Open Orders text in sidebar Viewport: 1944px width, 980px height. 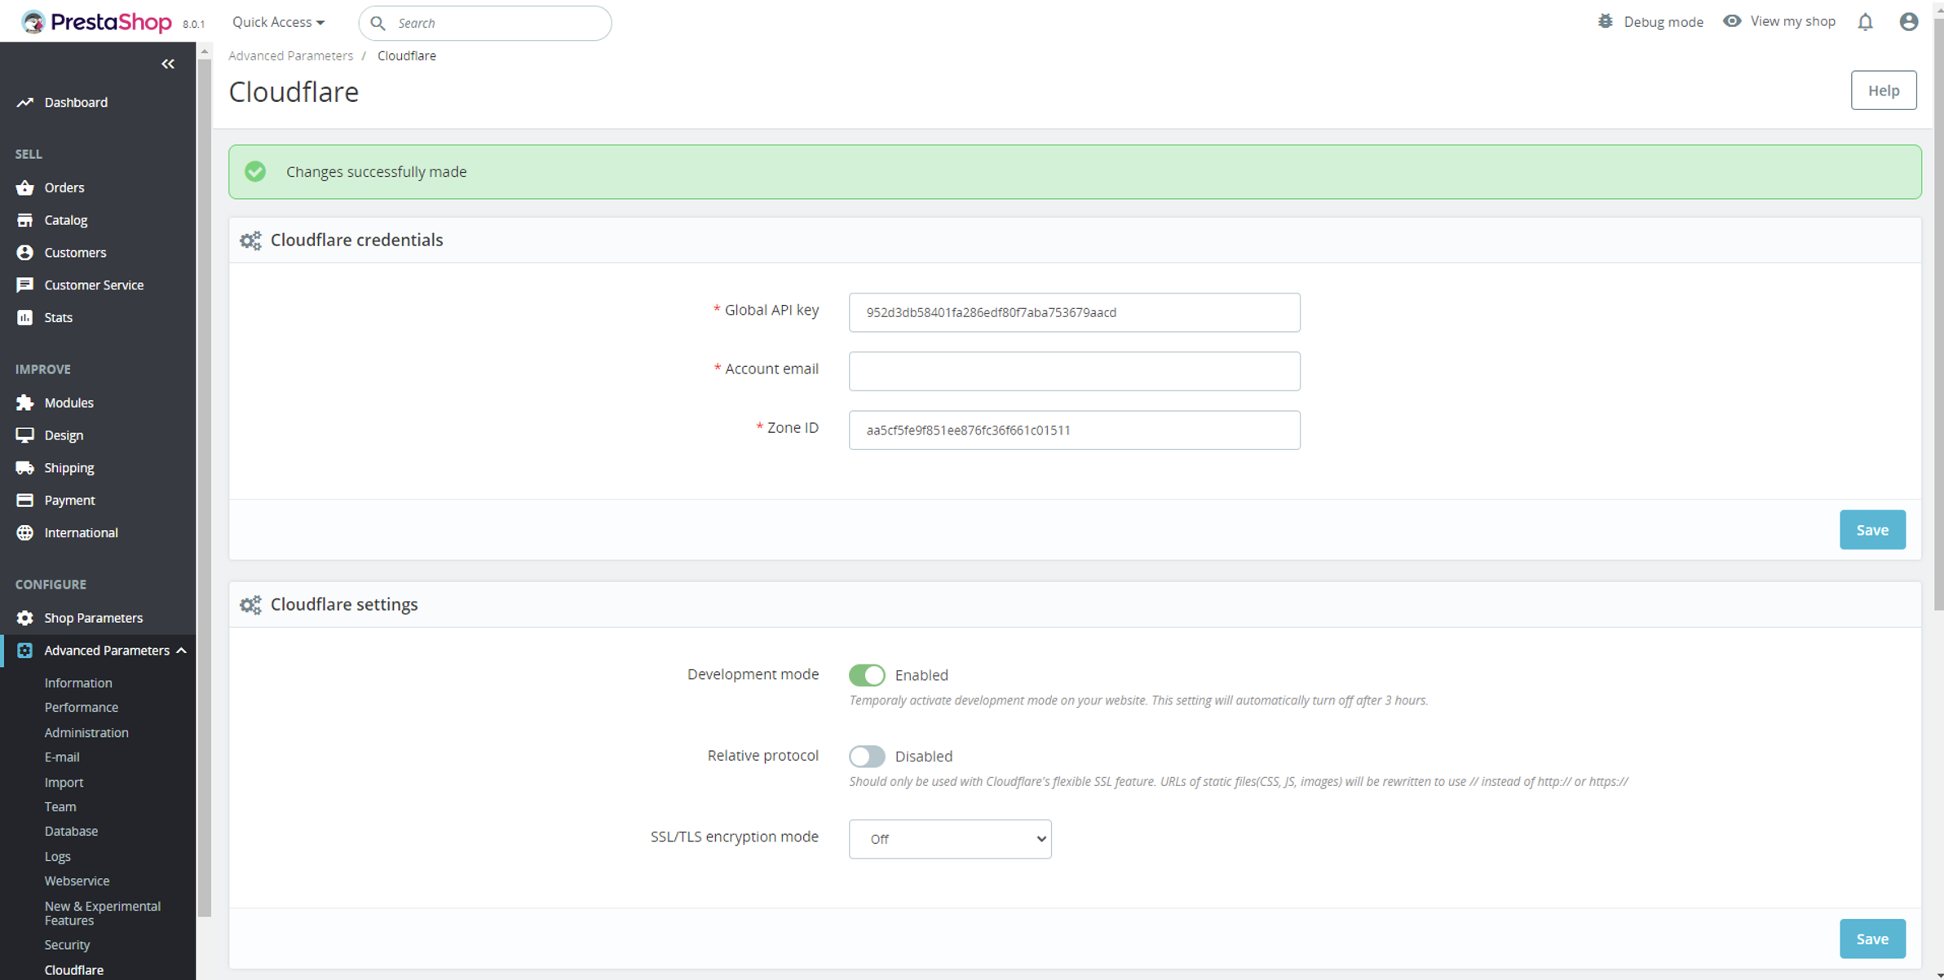64,188
